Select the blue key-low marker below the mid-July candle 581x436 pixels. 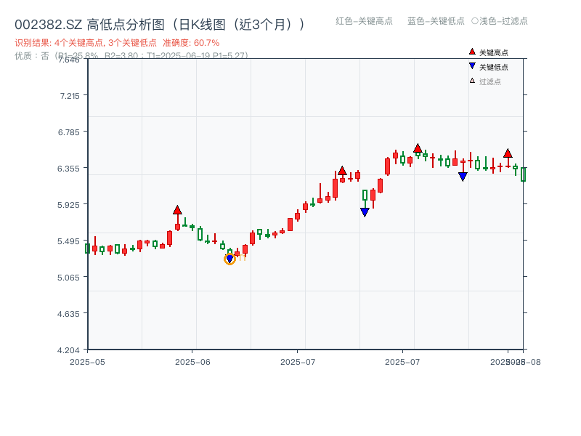pos(365,211)
